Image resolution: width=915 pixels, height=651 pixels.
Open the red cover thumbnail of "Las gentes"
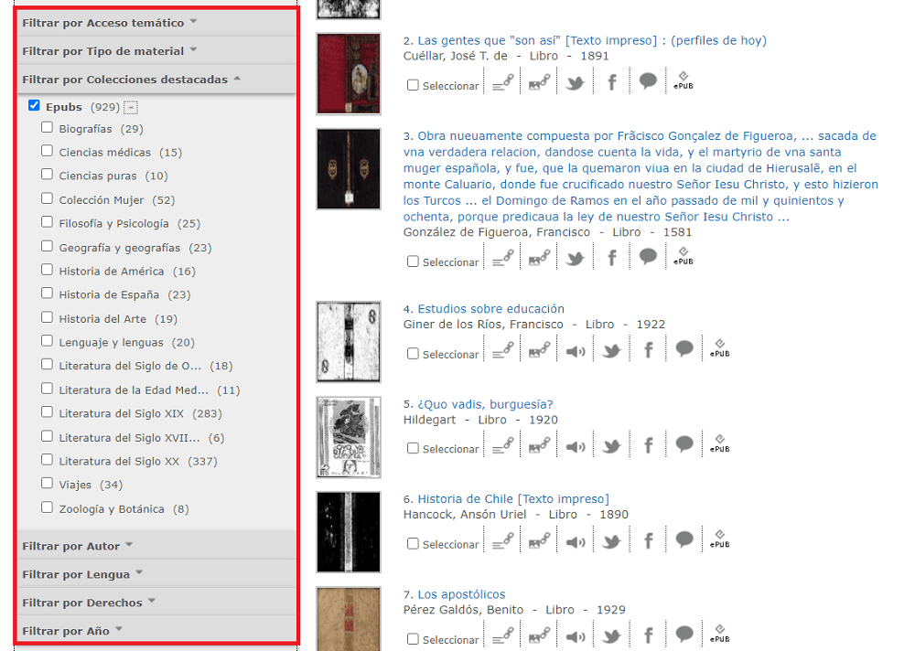(349, 73)
